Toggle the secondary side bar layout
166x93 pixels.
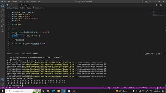[x=147, y=2]
